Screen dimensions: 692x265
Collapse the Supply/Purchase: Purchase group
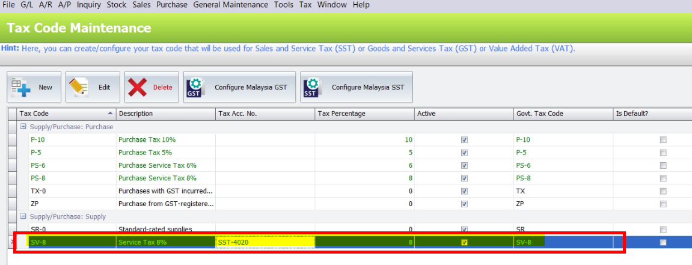point(23,127)
